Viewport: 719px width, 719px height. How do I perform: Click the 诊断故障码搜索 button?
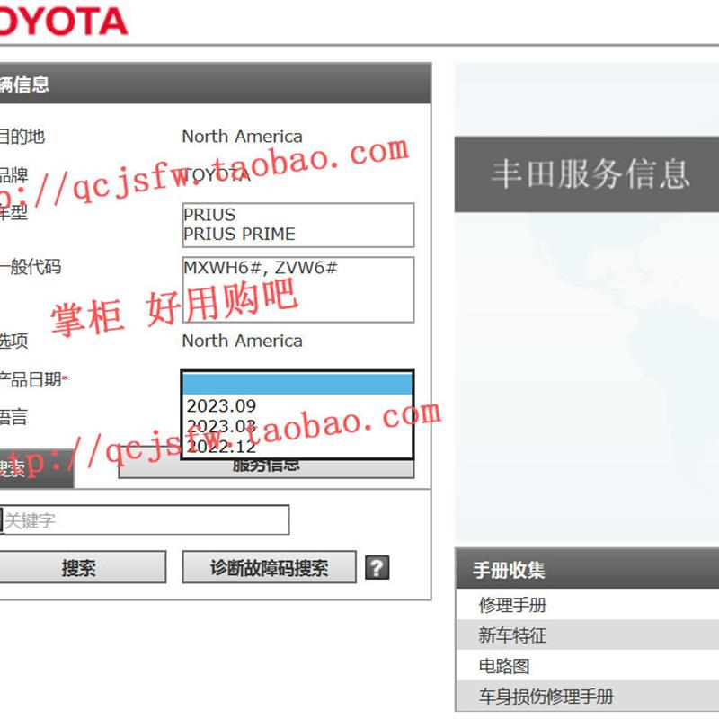pyautogui.click(x=269, y=567)
